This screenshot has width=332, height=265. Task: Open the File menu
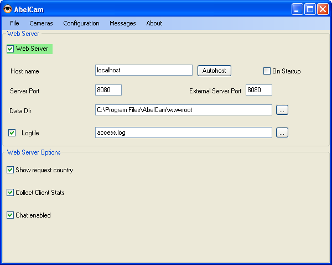(x=14, y=23)
